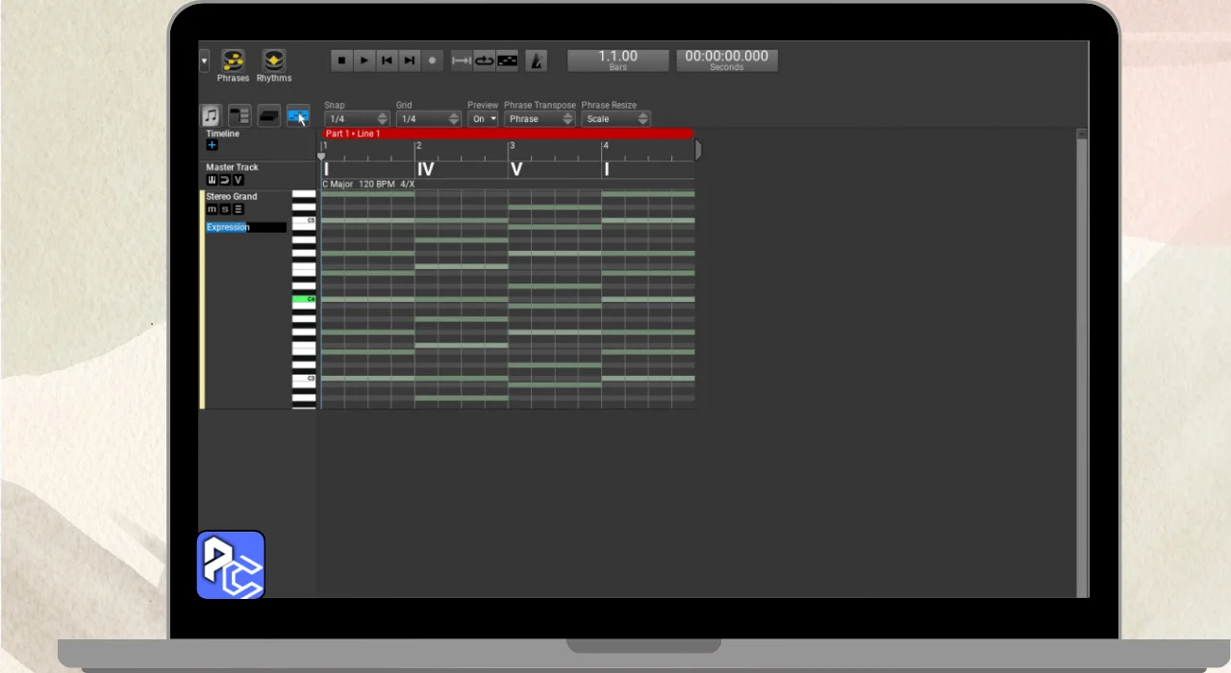Select the I chord at bar 1
Viewport: 1231px width, 673px height.
click(x=326, y=169)
